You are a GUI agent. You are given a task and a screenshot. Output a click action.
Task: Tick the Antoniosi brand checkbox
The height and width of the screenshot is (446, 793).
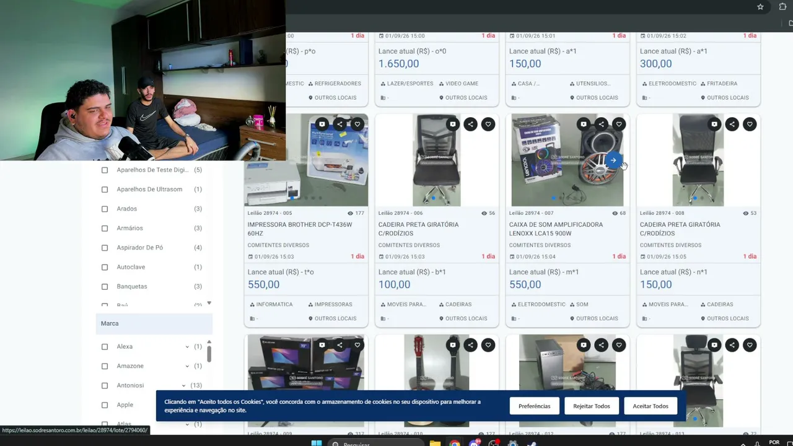point(105,385)
